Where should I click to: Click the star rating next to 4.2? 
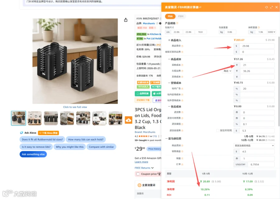(144, 136)
